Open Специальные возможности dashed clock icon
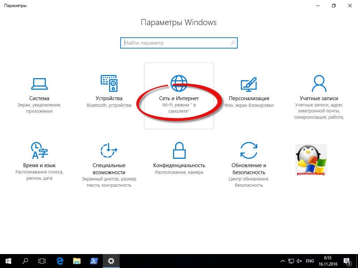Viewport: 358px width, 268px height. (x=109, y=150)
